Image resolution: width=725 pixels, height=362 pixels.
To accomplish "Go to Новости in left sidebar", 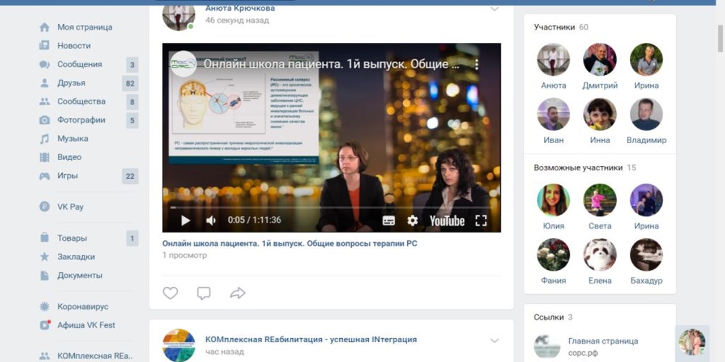I will pos(74,46).
